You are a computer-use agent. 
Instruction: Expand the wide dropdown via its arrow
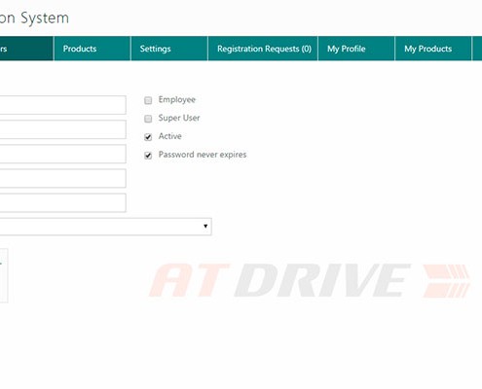[x=205, y=226]
